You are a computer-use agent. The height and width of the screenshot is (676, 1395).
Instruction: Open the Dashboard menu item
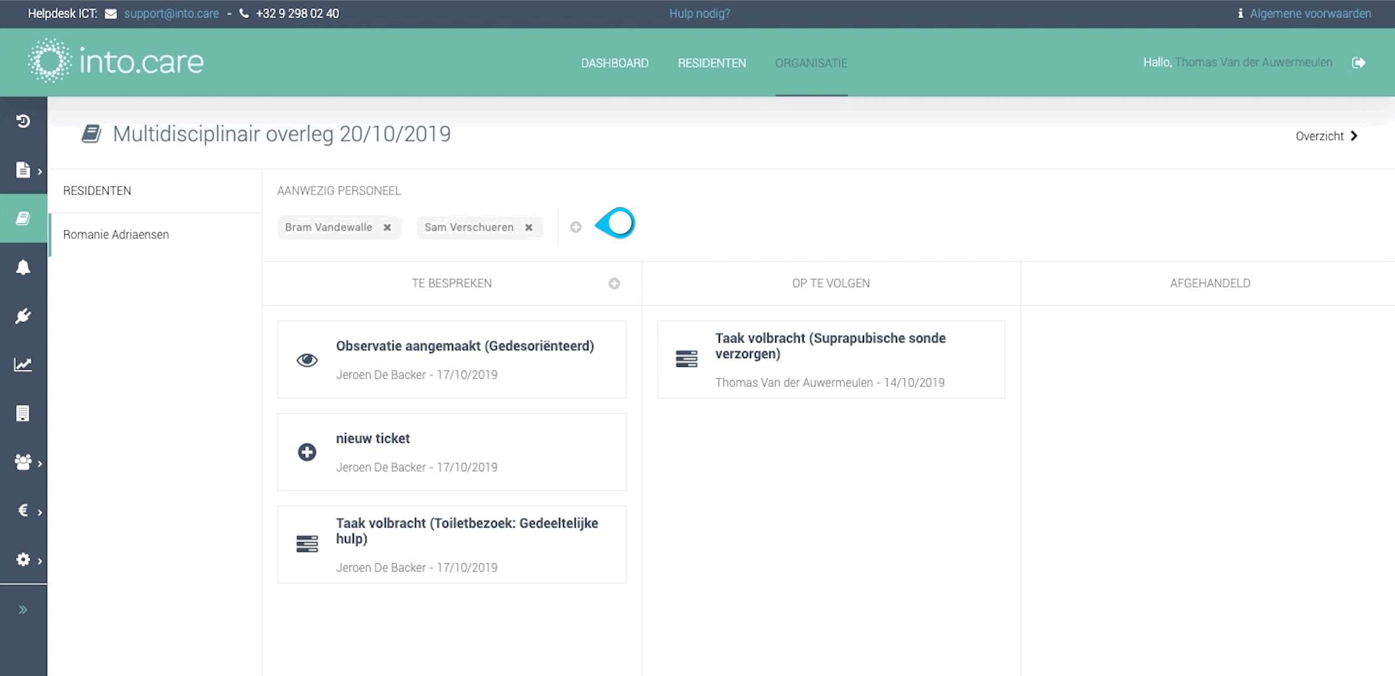click(614, 63)
